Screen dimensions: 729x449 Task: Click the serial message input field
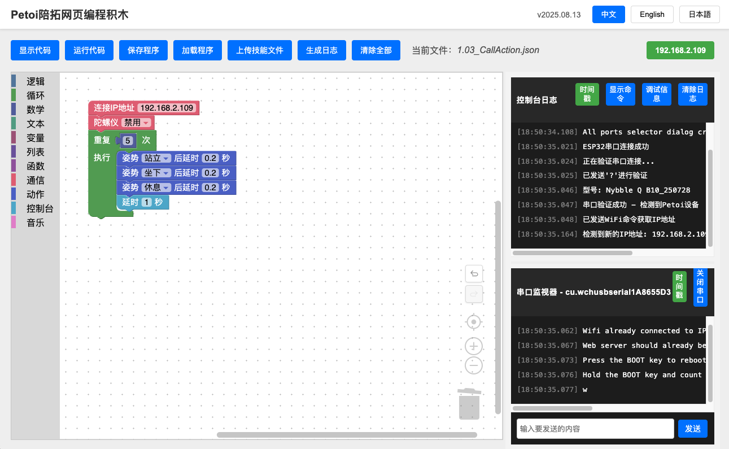click(595, 429)
